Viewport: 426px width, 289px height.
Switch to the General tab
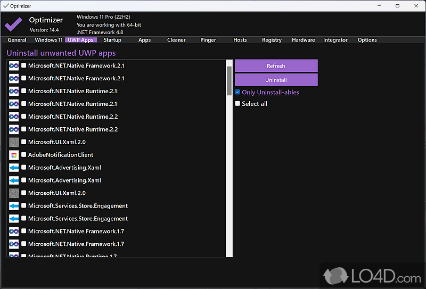17,40
